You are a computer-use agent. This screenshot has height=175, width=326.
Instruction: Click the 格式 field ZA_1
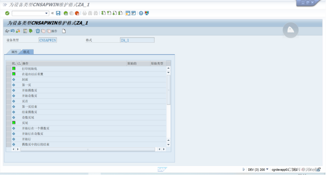click(x=137, y=40)
